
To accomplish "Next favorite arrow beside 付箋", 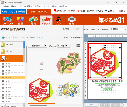I will 69,46.
